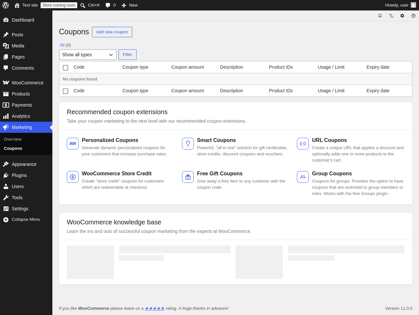Click the Tools wrench icon
This screenshot has width=419, height=315.
tap(6, 198)
